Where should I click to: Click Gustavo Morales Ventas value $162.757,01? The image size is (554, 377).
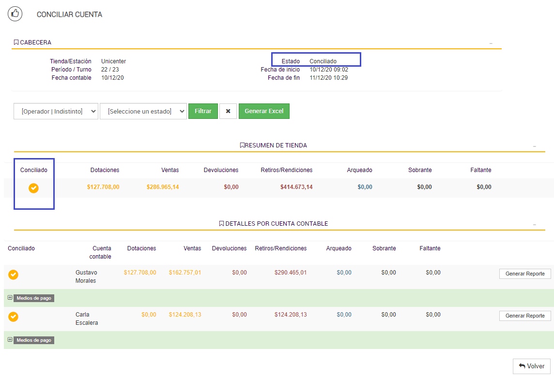(x=185, y=273)
